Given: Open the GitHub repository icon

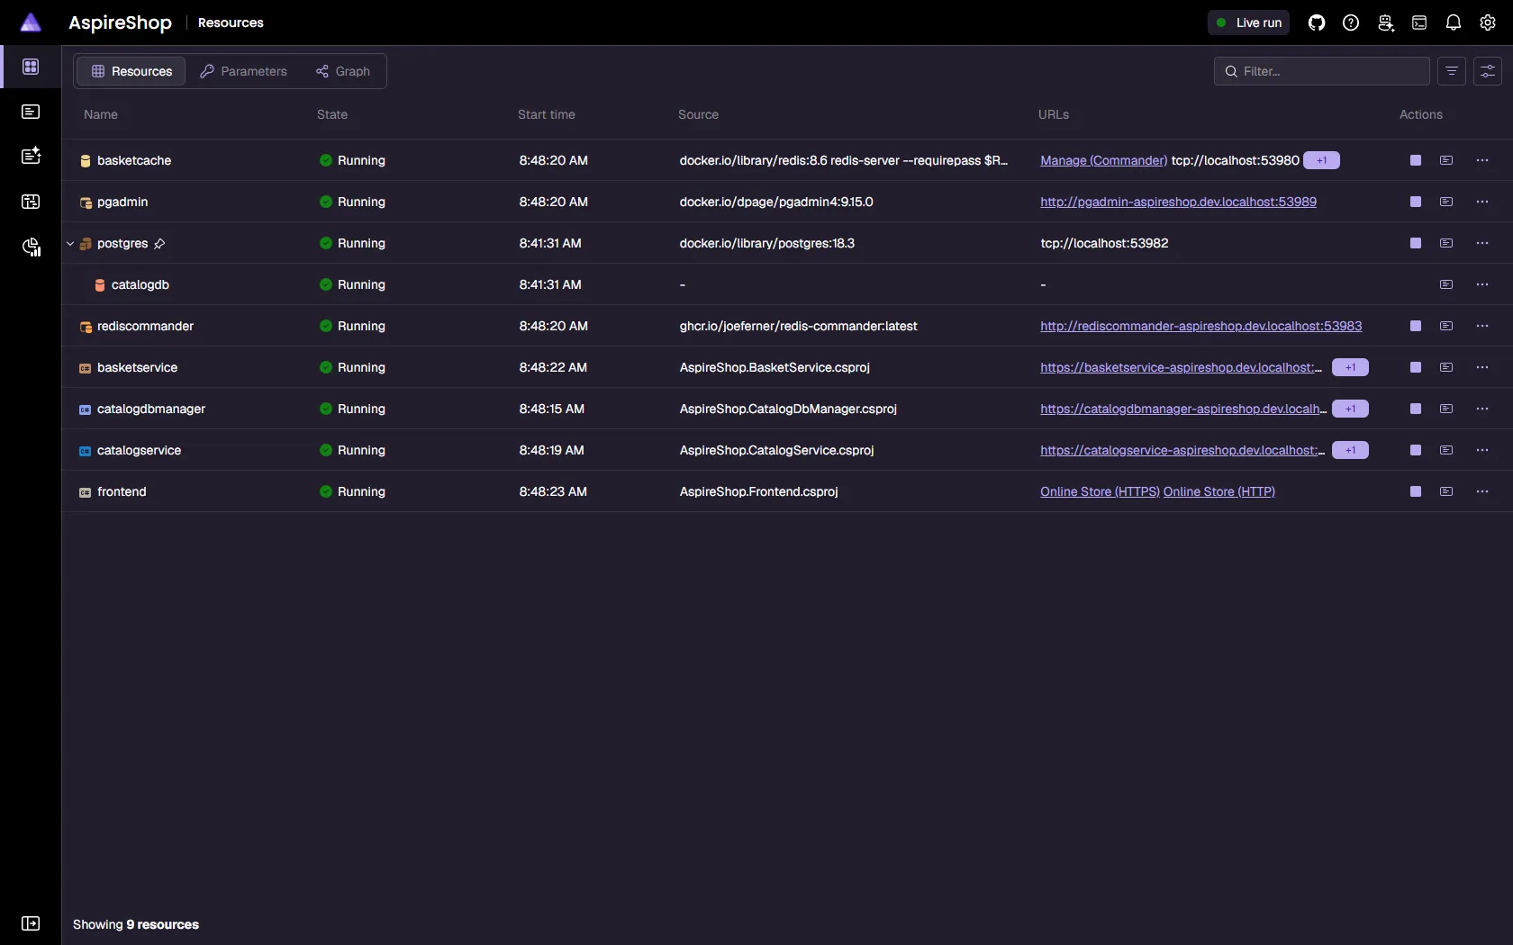Looking at the screenshot, I should [x=1317, y=22].
